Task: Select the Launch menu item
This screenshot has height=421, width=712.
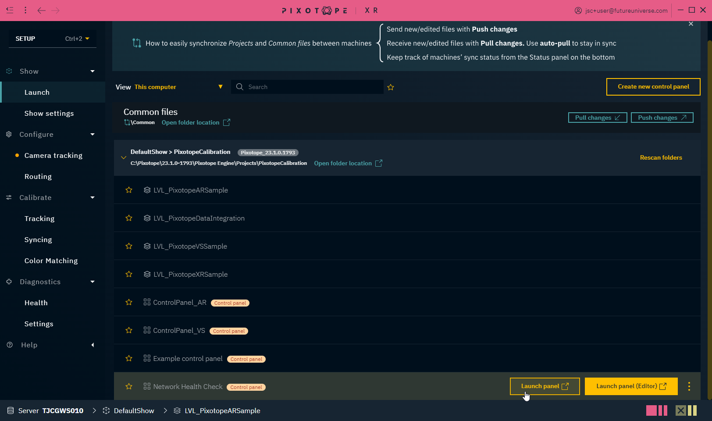Action: click(53, 92)
